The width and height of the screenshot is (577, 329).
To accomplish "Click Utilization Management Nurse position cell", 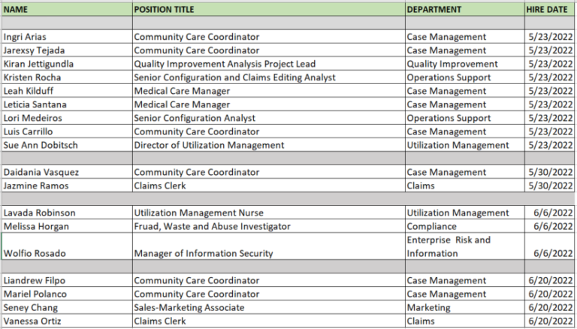I will (269, 213).
